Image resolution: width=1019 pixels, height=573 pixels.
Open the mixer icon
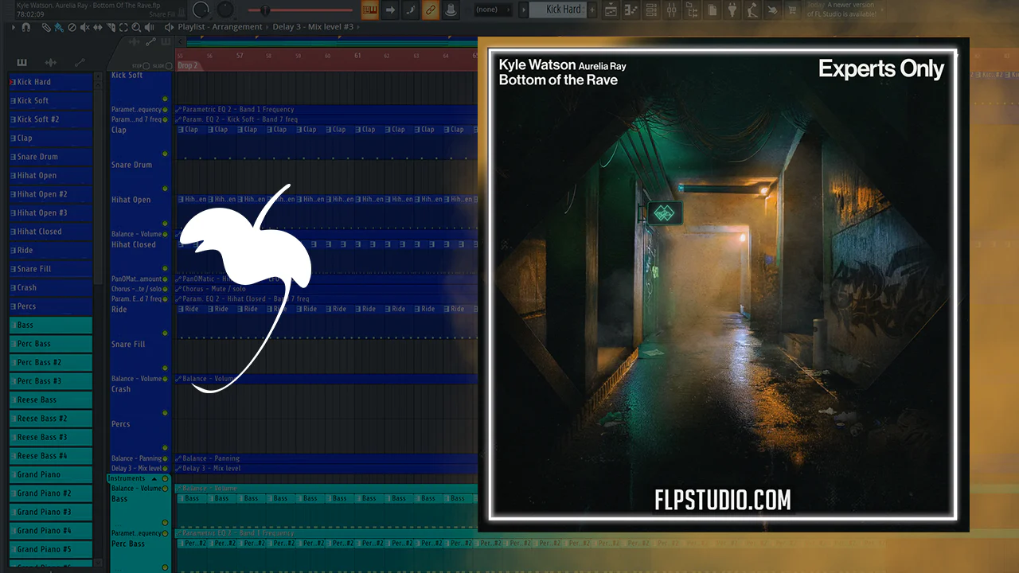(672, 10)
